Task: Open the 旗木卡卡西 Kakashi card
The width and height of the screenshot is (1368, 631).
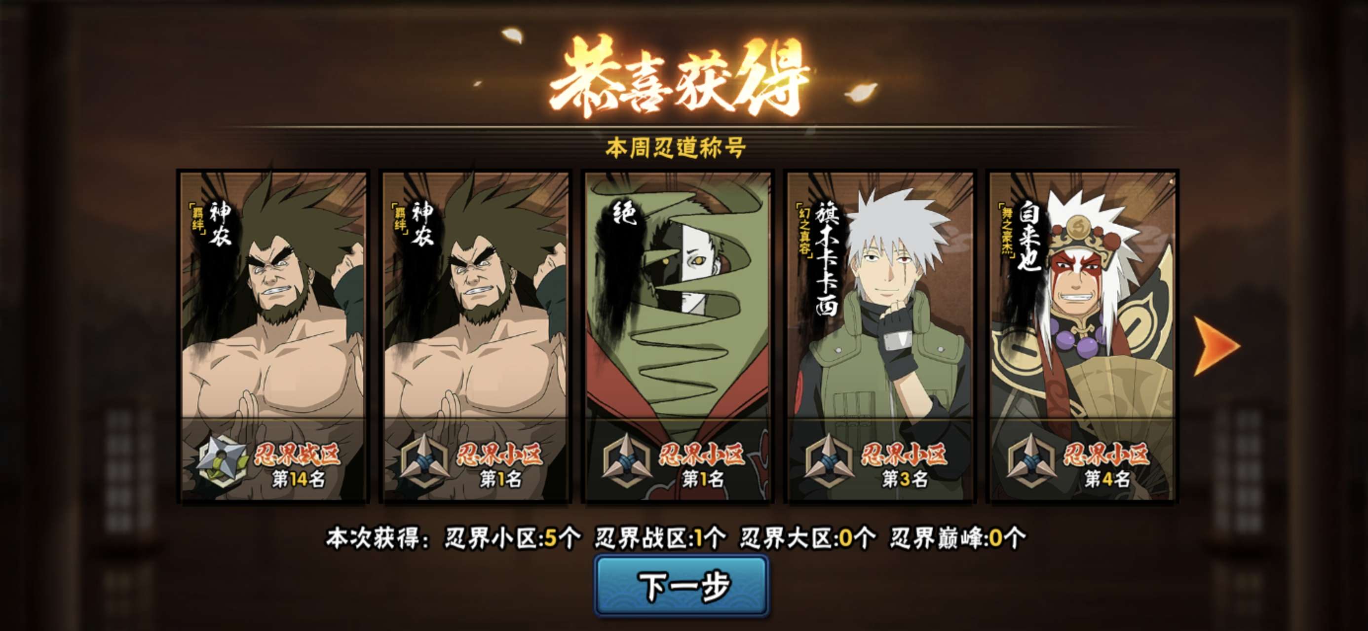Action: click(x=880, y=336)
